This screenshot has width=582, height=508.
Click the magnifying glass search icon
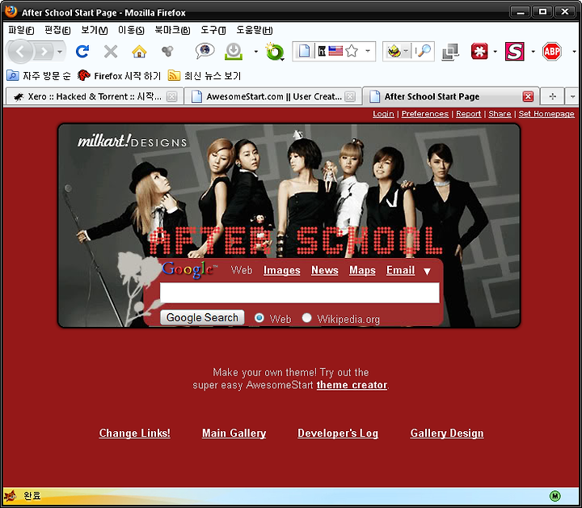[x=424, y=50]
